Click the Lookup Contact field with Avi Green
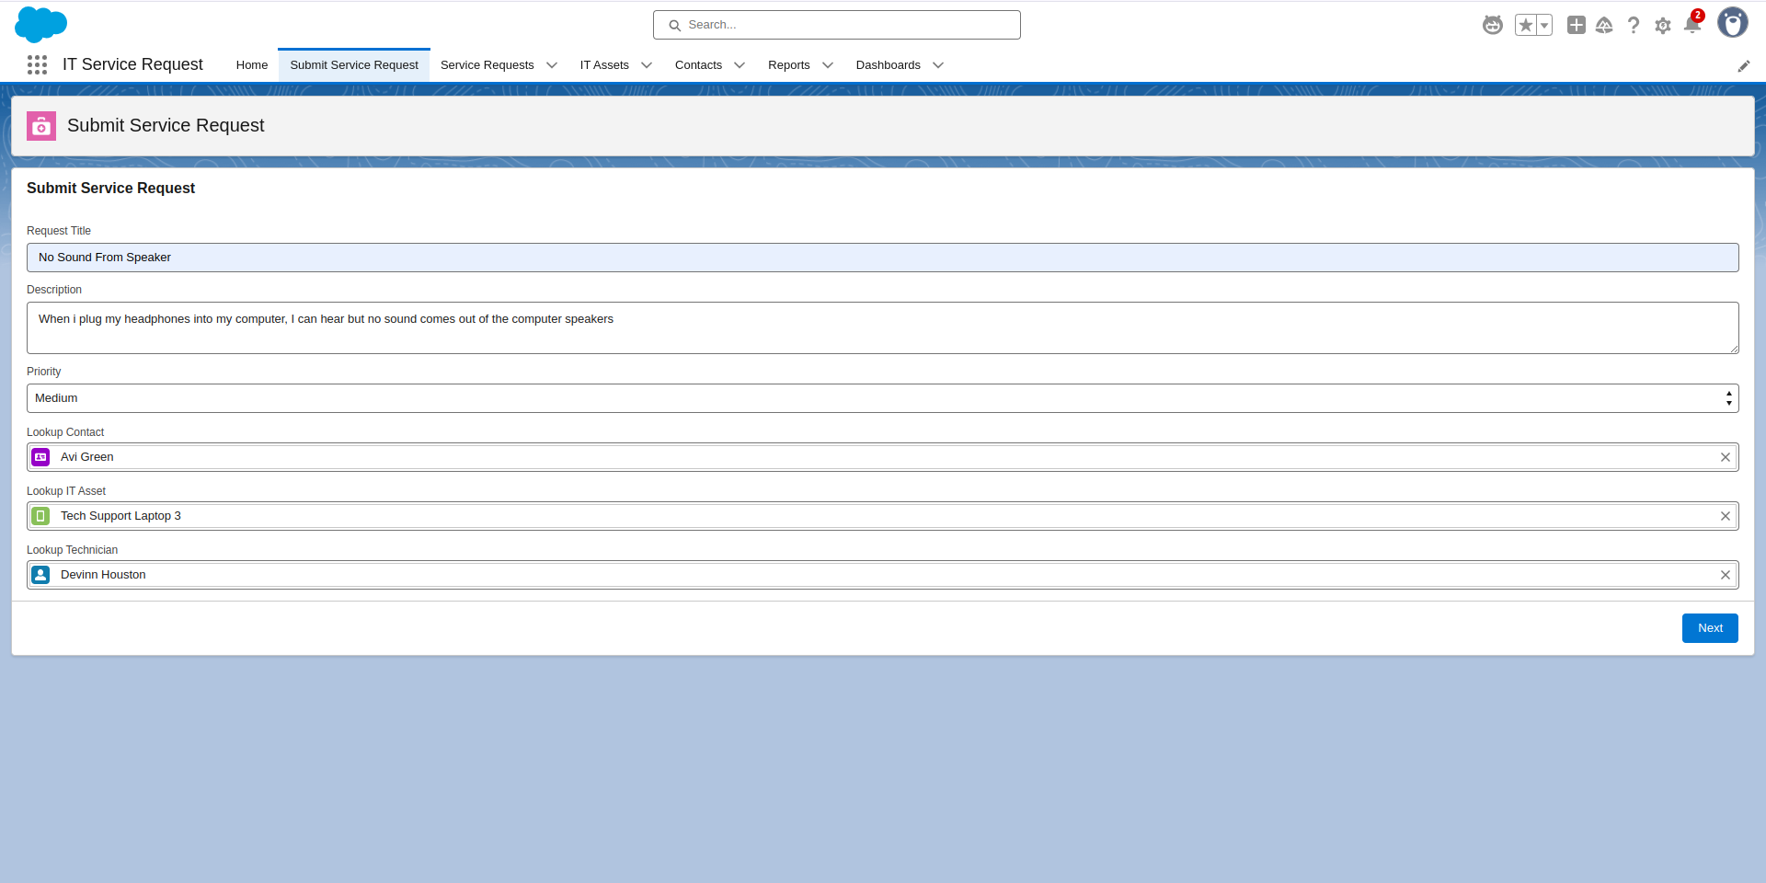The image size is (1766, 883). point(883,457)
